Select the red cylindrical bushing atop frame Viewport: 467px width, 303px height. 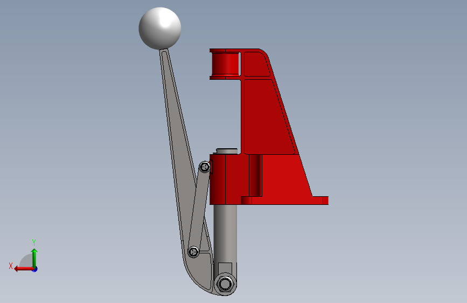click(225, 64)
